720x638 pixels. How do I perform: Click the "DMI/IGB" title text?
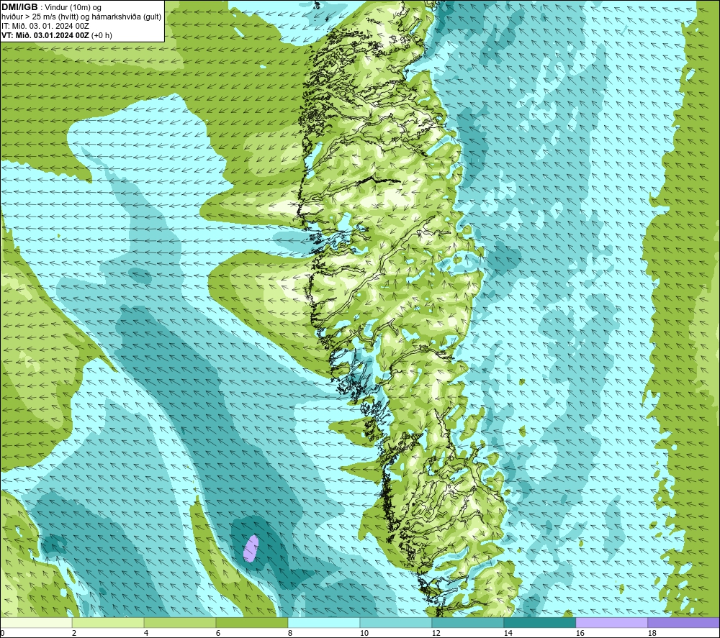click(19, 7)
